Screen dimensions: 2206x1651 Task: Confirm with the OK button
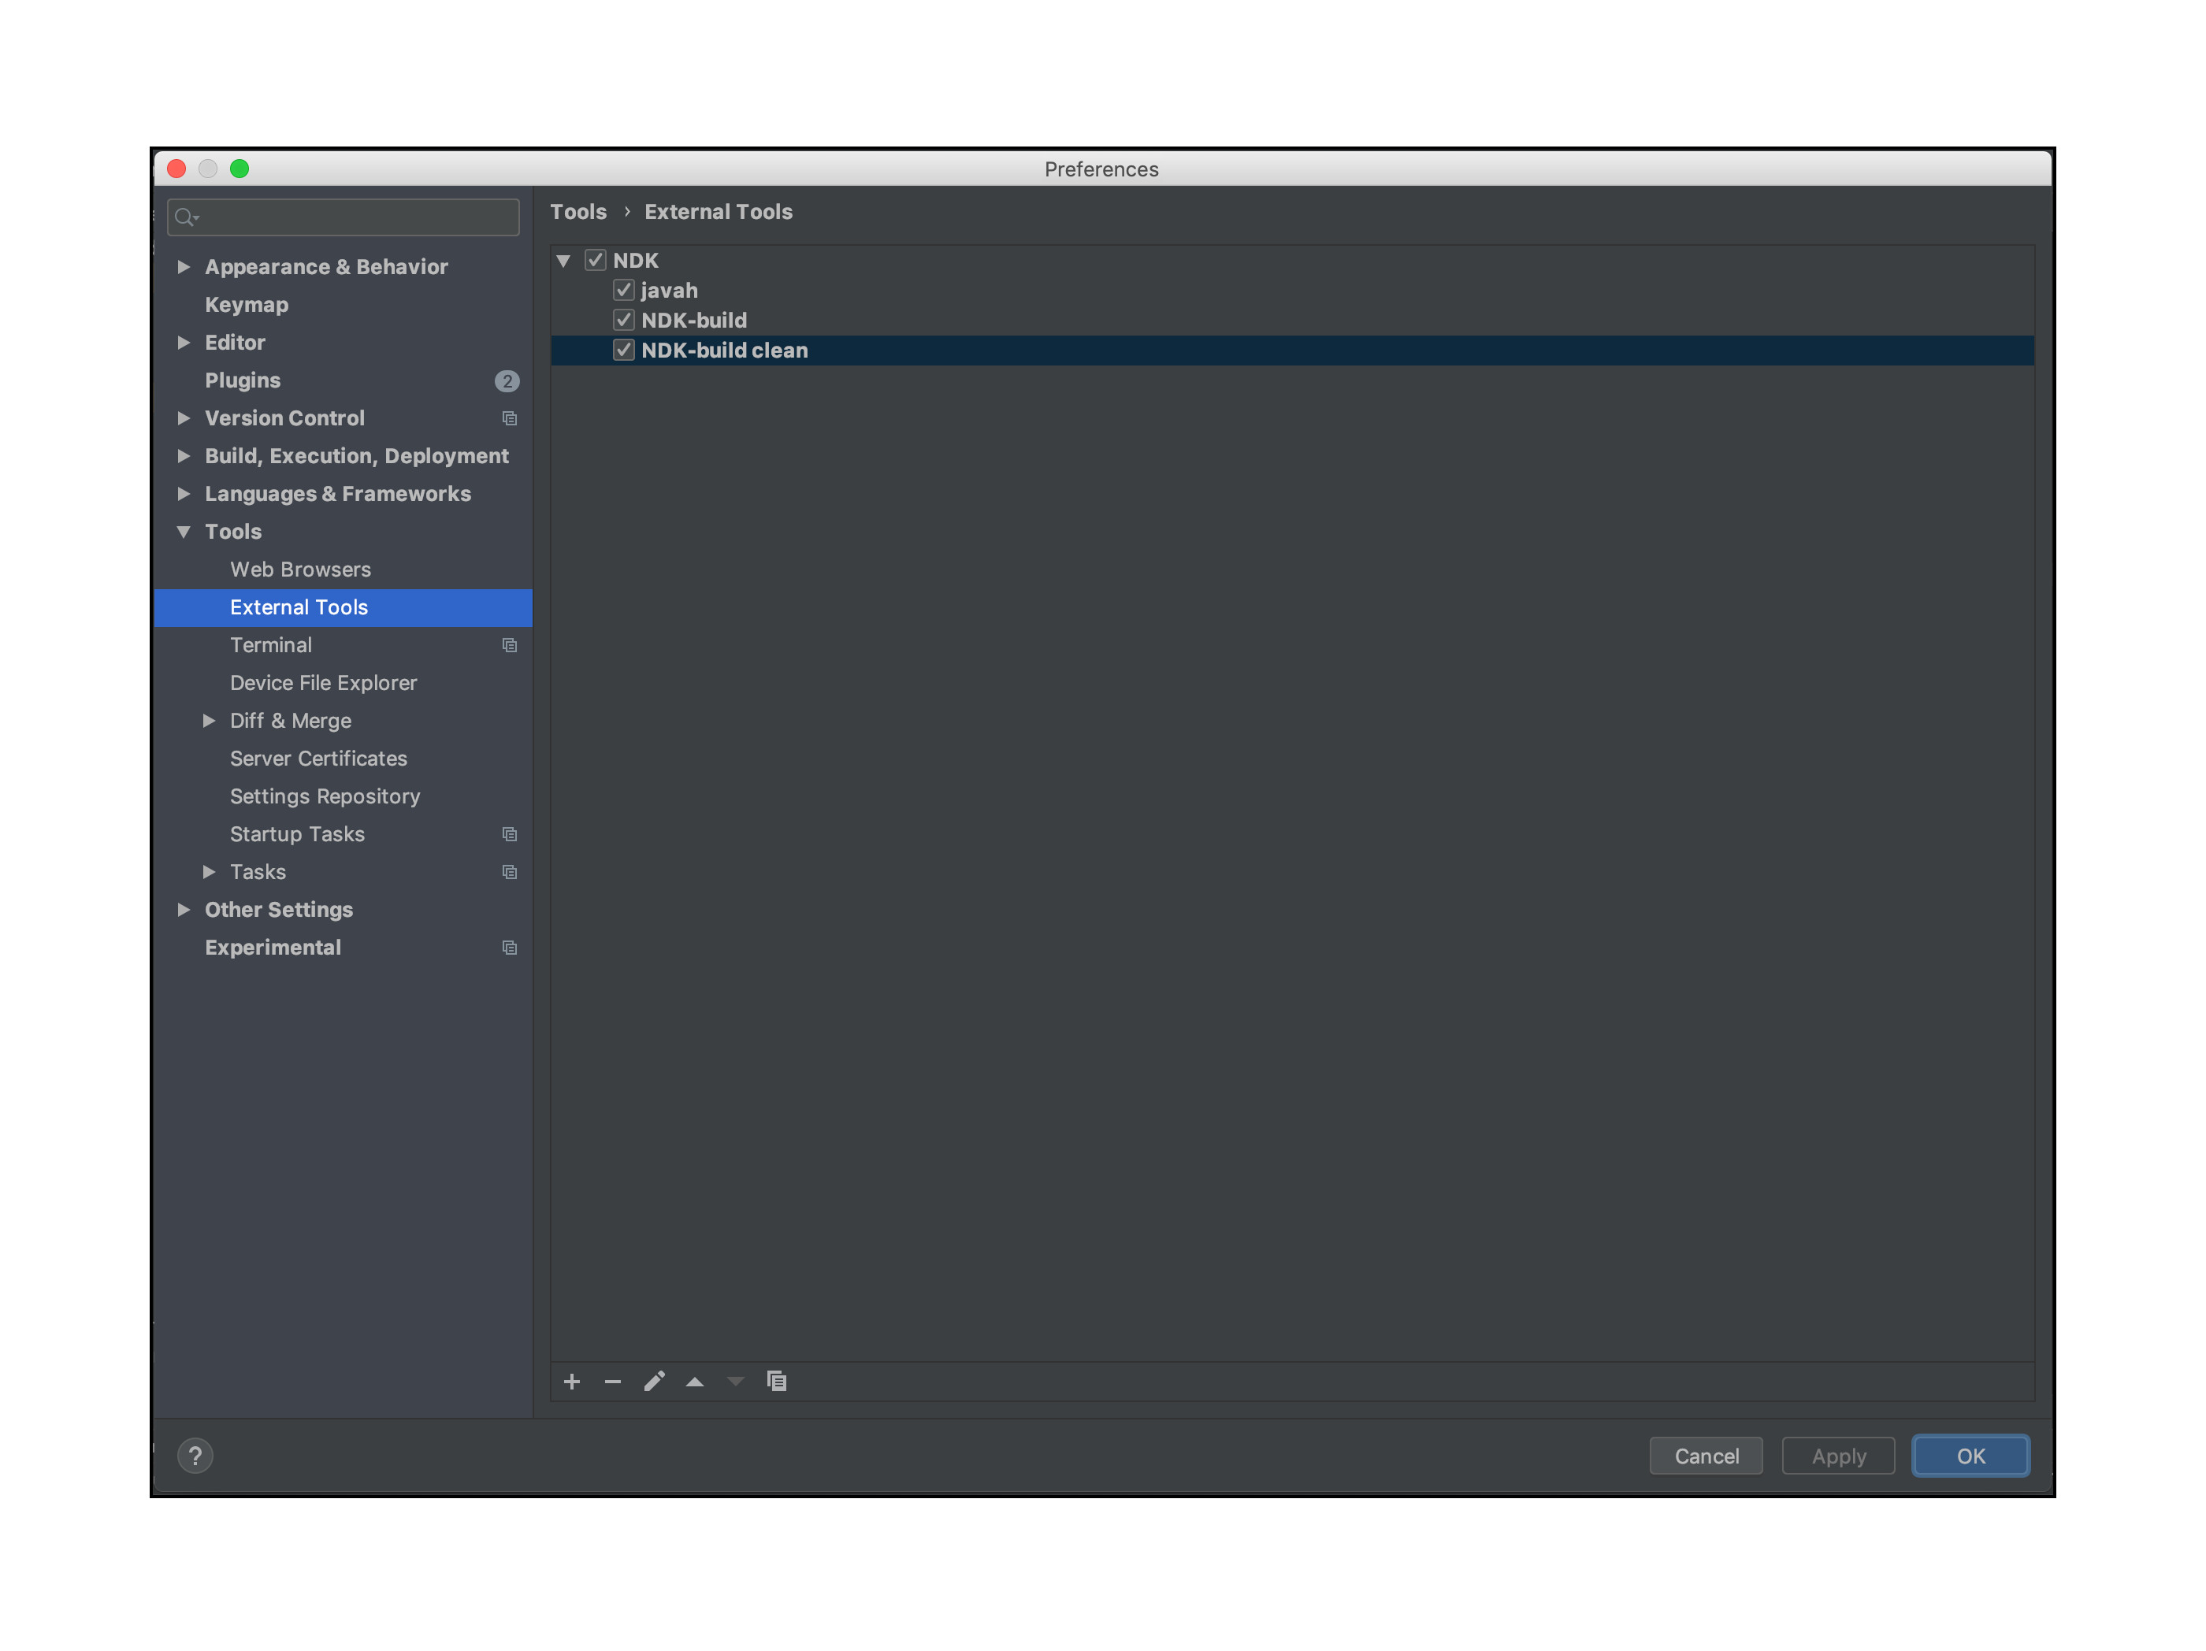[x=1970, y=1456]
